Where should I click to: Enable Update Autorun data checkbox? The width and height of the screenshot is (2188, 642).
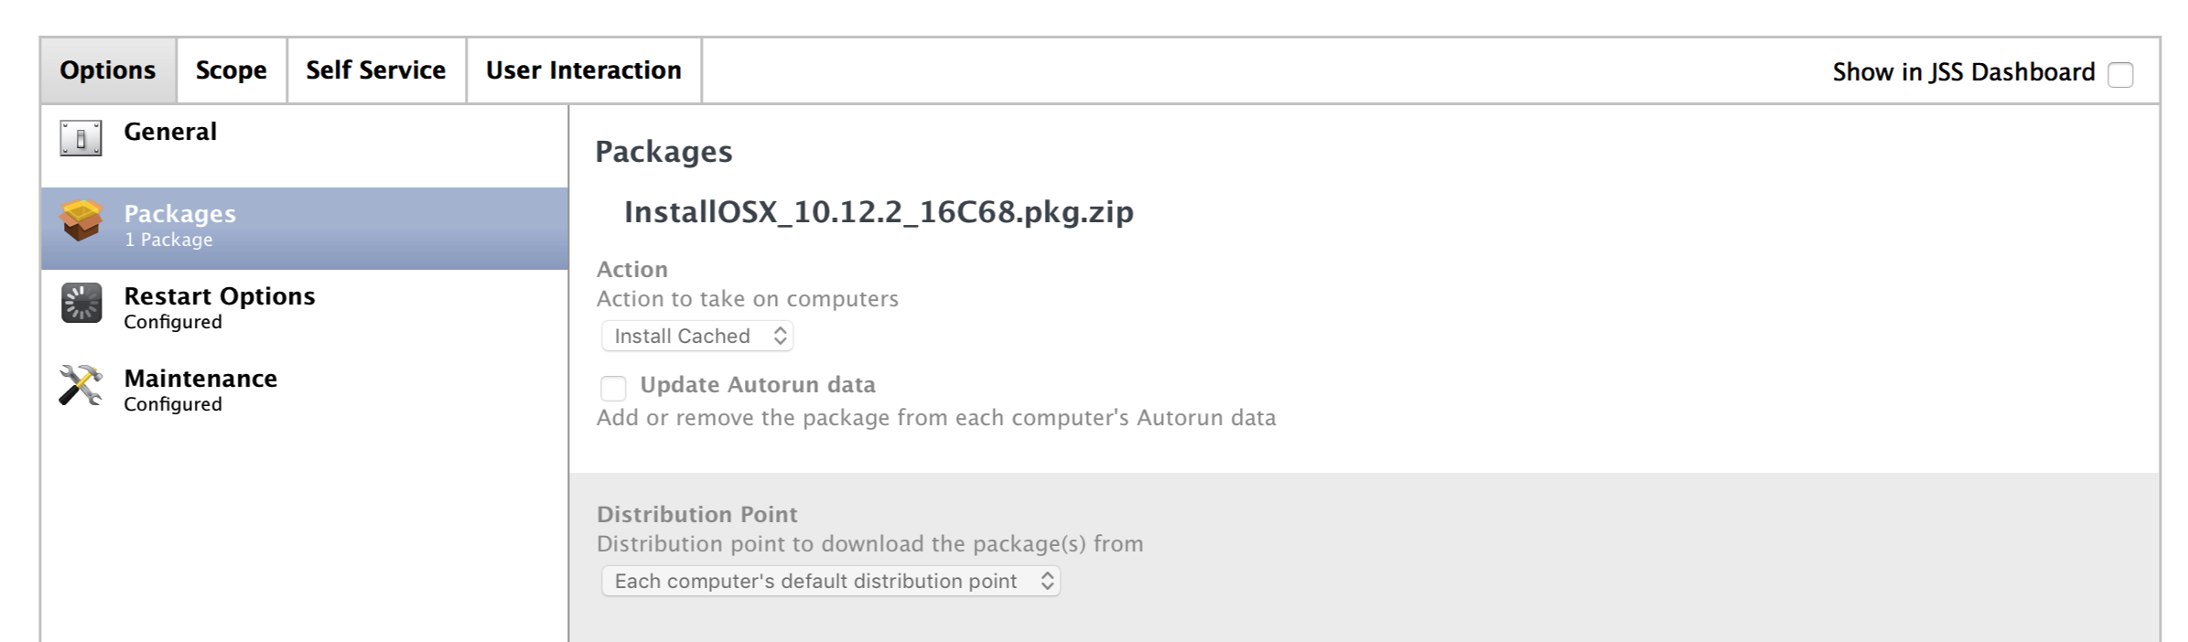pyautogui.click(x=613, y=388)
